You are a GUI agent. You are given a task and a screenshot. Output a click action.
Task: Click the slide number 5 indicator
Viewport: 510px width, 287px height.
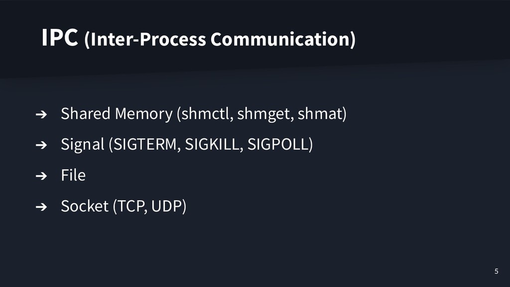pyautogui.click(x=497, y=271)
